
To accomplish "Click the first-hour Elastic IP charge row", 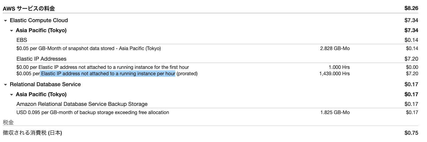I will pyautogui.click(x=217, y=67).
